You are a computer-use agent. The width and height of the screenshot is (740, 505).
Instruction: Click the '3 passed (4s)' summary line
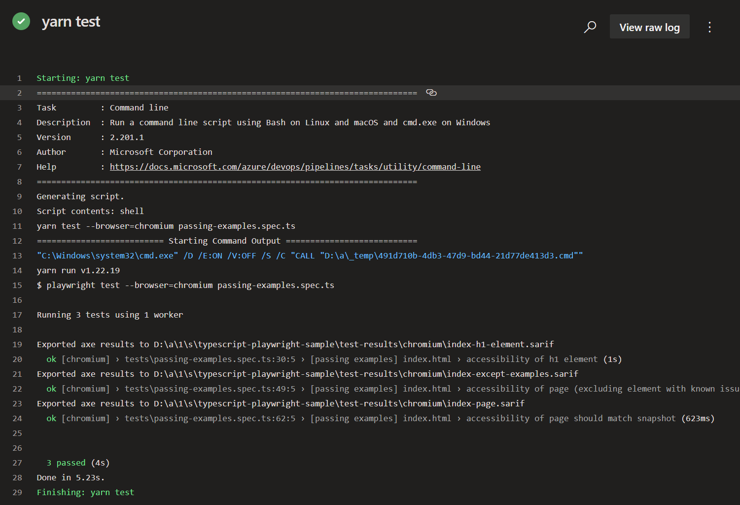point(78,463)
